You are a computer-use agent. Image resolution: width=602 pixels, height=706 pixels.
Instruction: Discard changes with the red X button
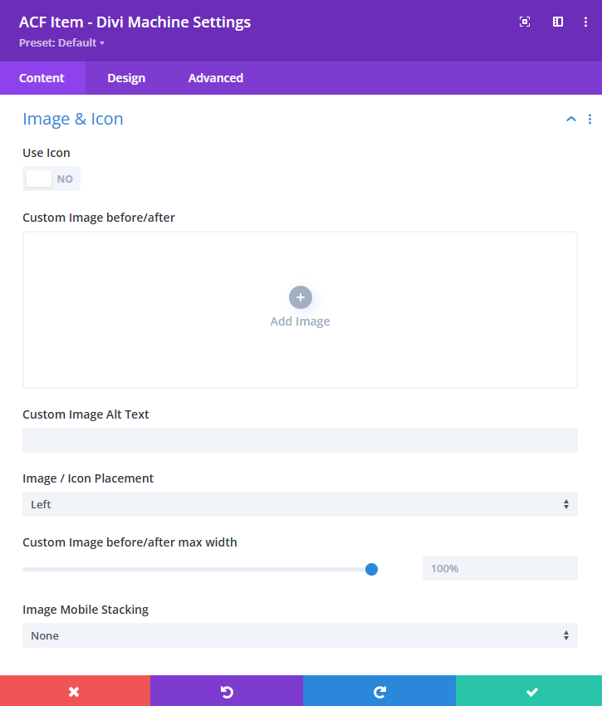pyautogui.click(x=75, y=691)
